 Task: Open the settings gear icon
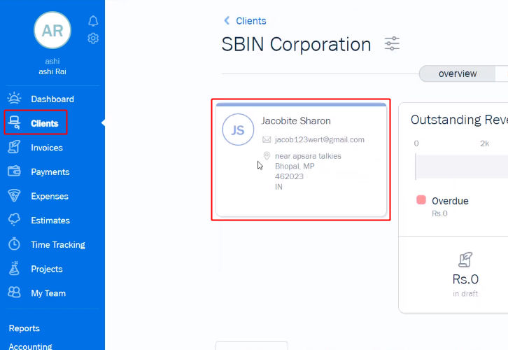pos(93,38)
